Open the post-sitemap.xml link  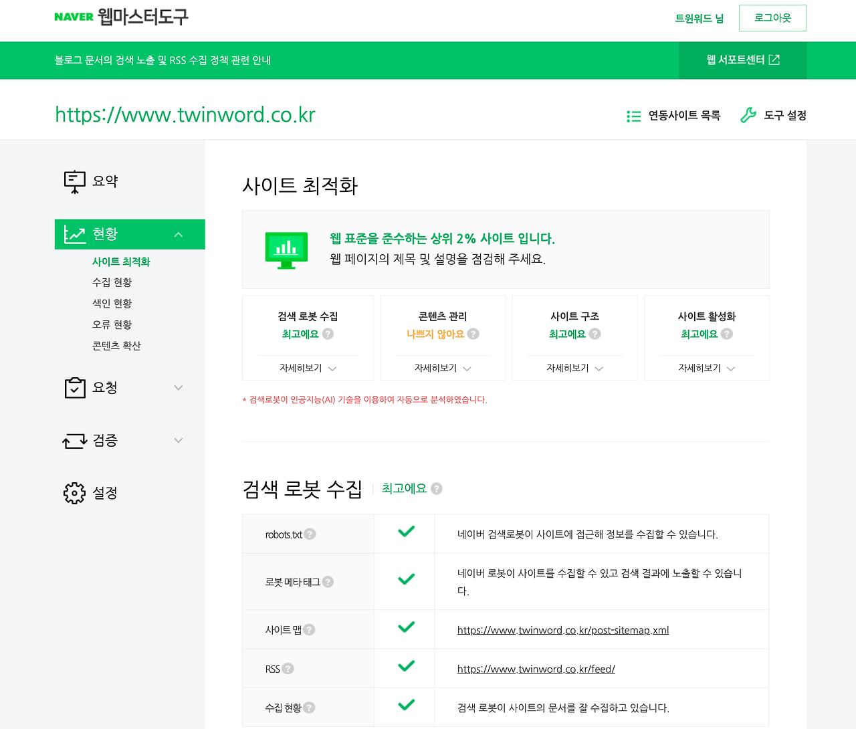coord(562,629)
